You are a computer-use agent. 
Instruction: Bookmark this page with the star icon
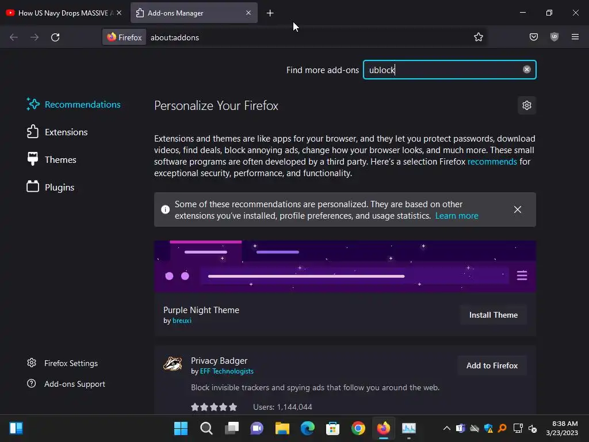click(x=478, y=37)
